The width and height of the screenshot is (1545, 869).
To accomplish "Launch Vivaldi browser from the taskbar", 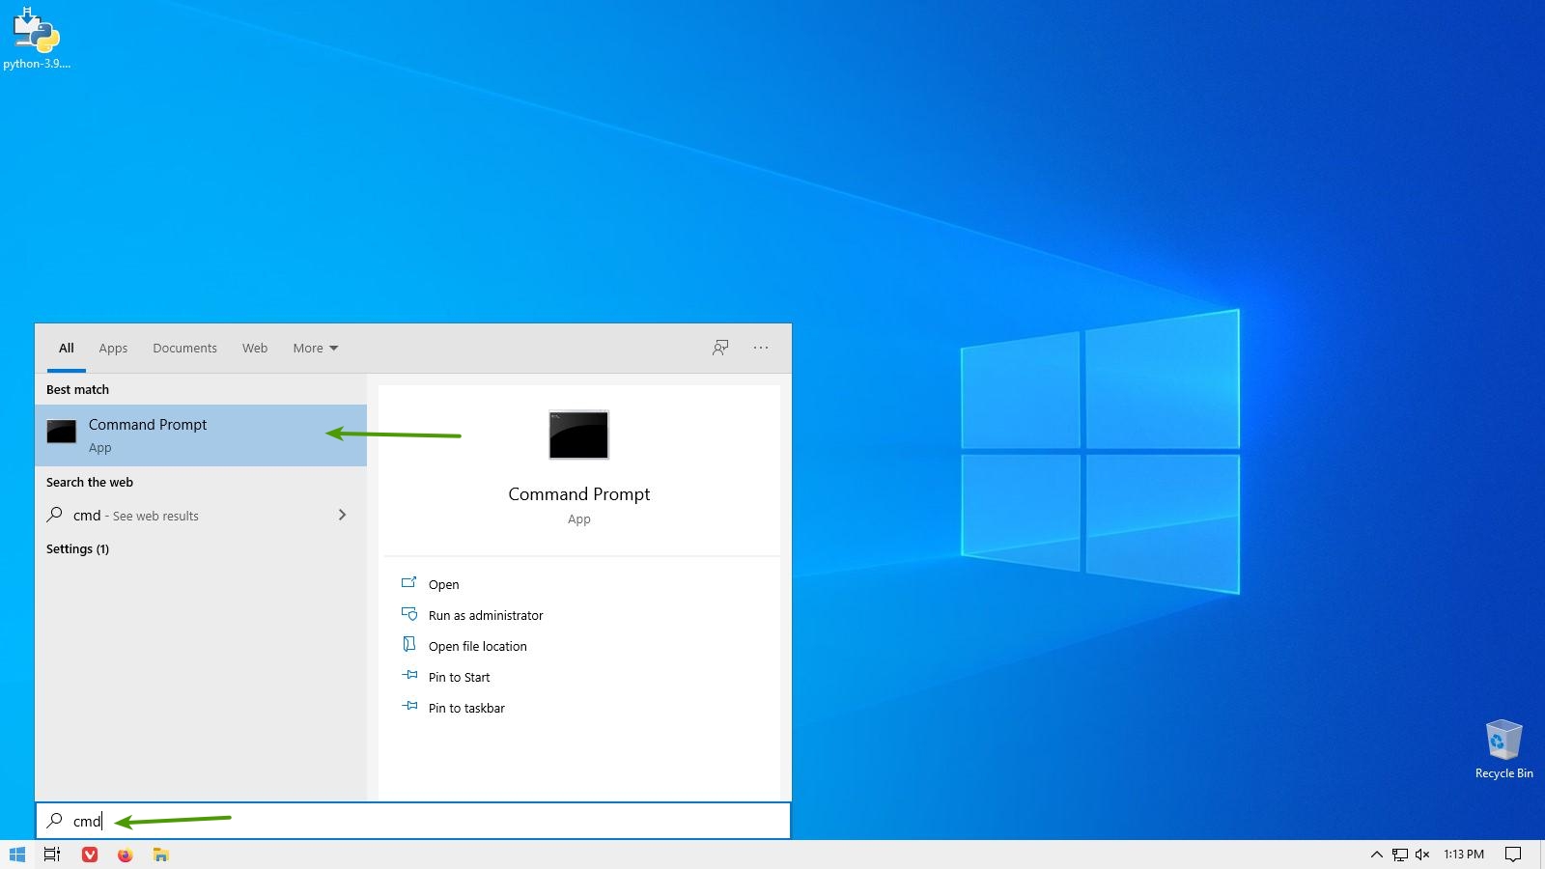I will point(90,855).
